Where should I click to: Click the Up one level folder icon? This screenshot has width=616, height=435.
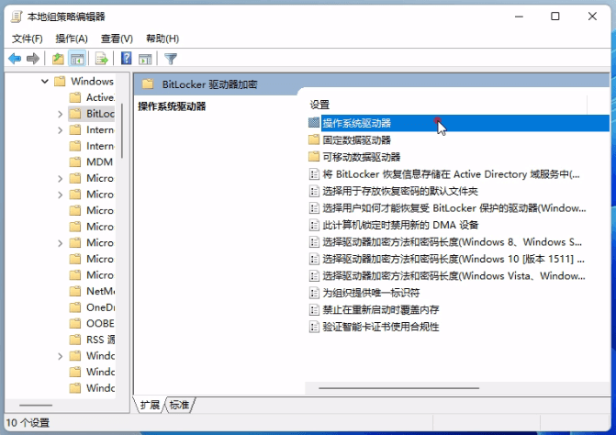point(58,59)
